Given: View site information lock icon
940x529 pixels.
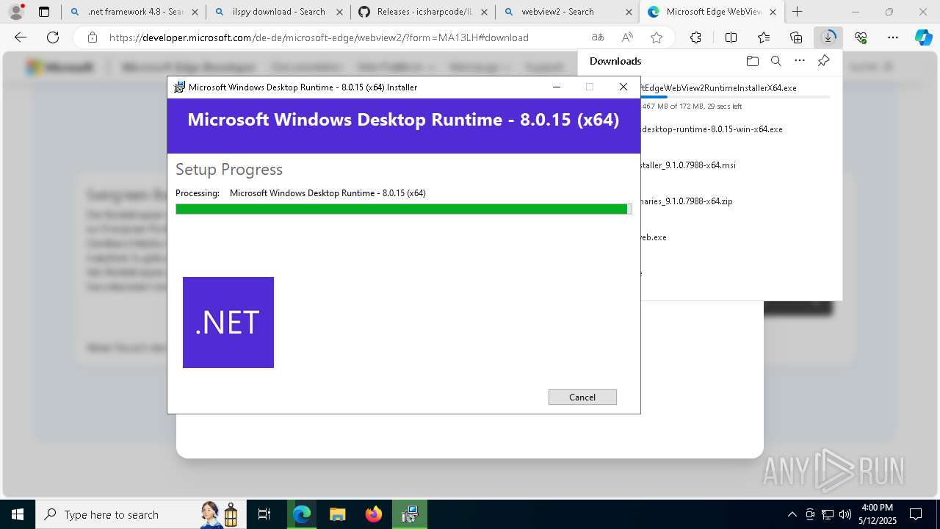Looking at the screenshot, I should 92,37.
